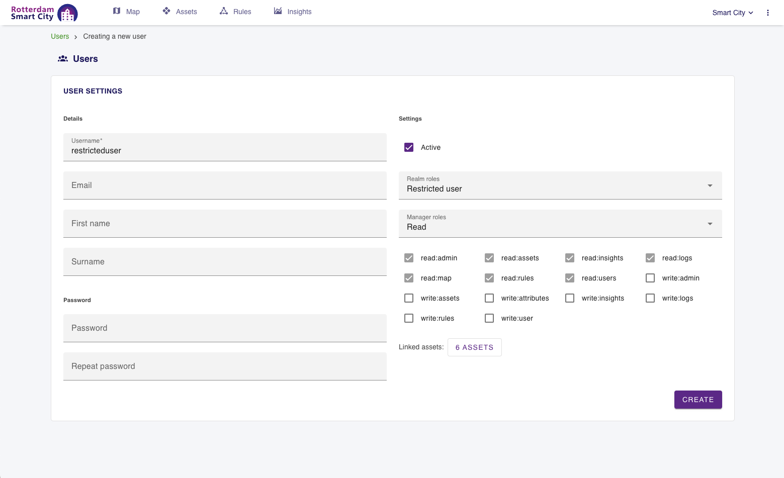Focus the Email input field
Image resolution: width=784 pixels, height=478 pixels.
[225, 185]
